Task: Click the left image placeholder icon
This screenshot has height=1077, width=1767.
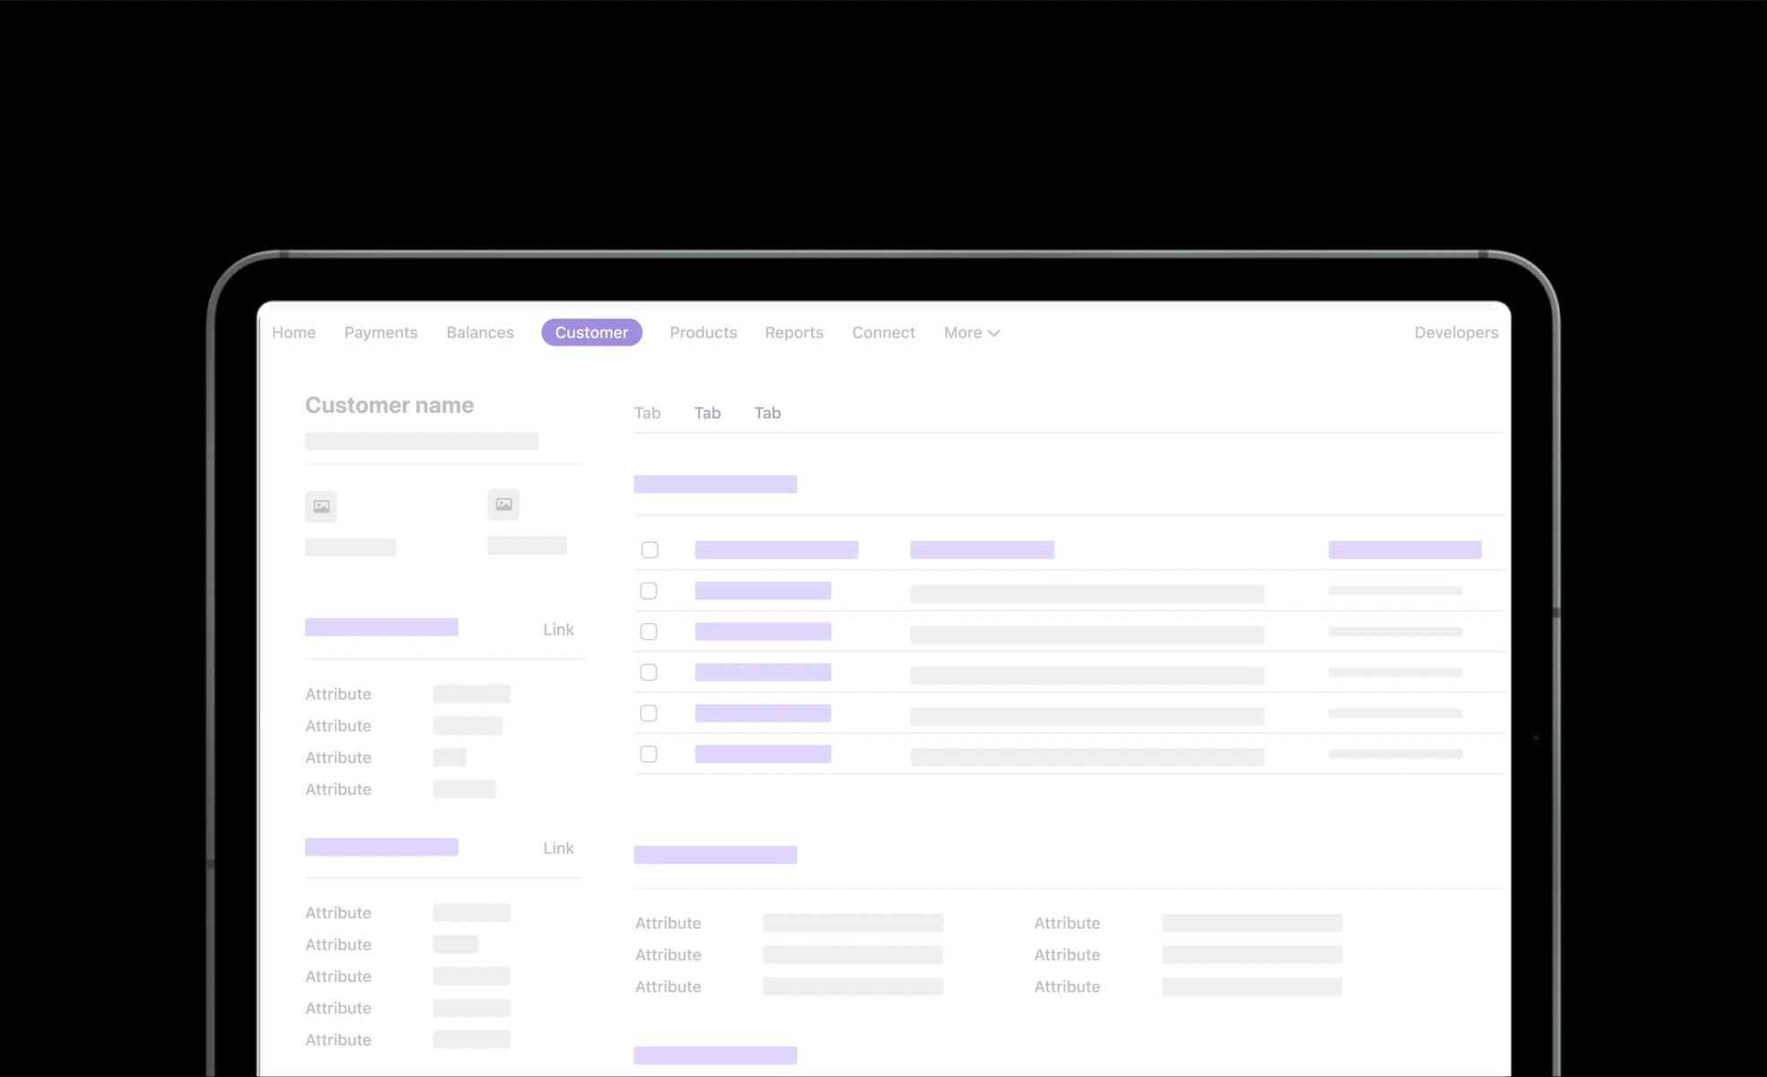Action: 321,506
